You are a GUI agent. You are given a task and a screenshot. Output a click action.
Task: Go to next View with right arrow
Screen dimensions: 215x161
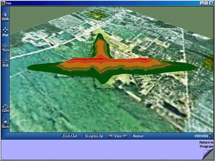click(x=125, y=136)
